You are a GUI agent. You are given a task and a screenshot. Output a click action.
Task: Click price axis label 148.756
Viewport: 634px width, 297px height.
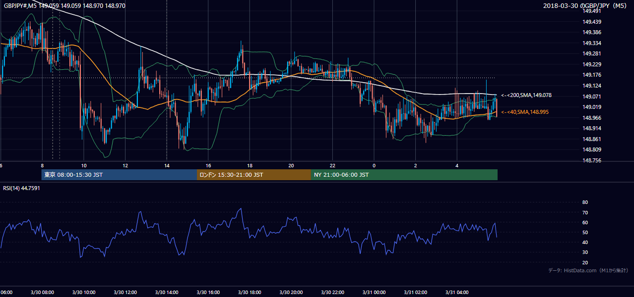(x=592, y=160)
